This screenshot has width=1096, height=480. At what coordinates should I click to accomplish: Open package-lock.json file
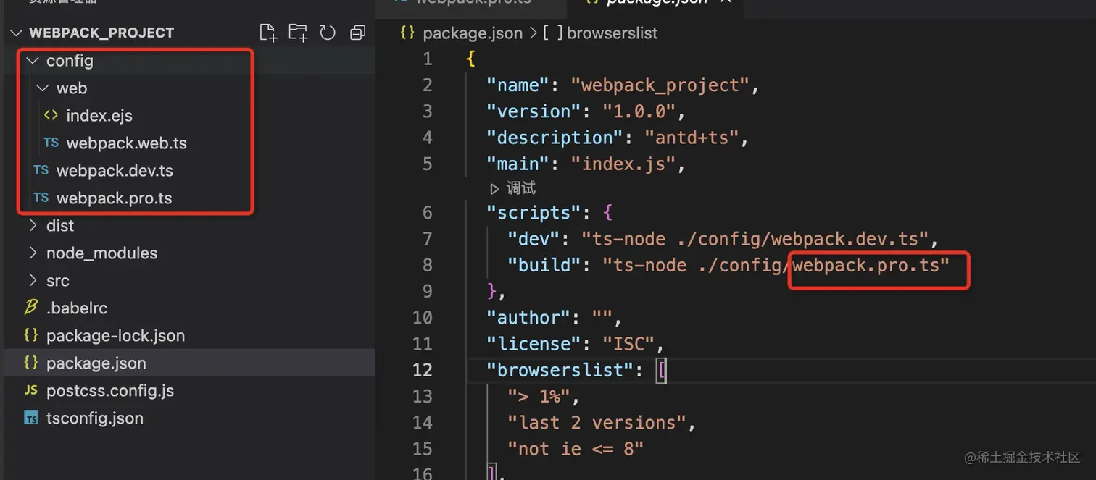pos(115,336)
